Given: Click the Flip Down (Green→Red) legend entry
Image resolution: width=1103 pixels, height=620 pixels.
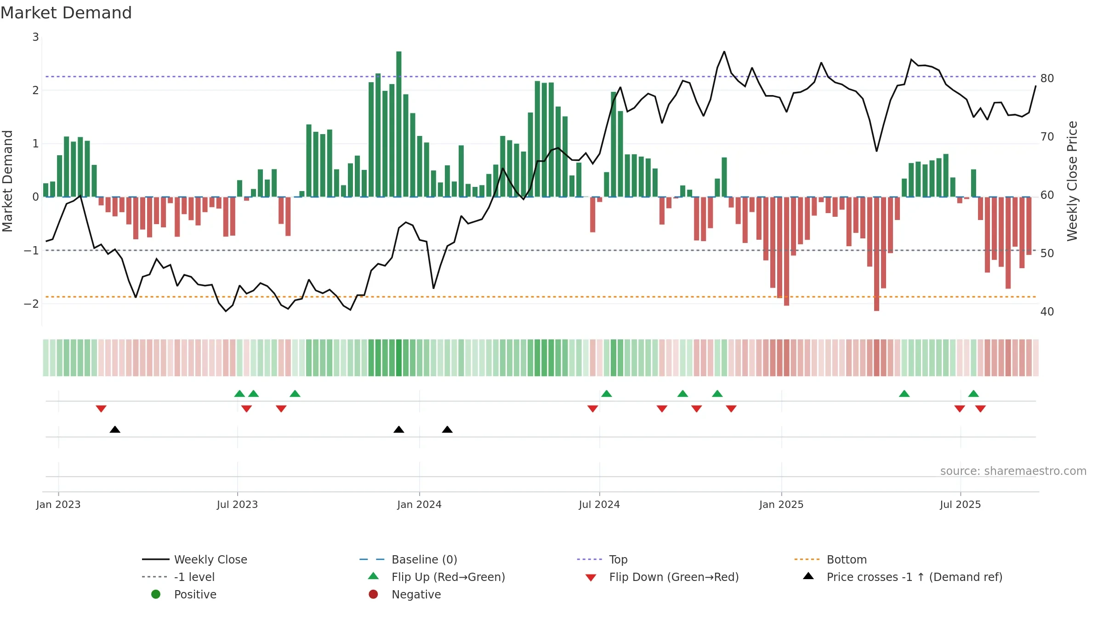Looking at the screenshot, I should [662, 577].
